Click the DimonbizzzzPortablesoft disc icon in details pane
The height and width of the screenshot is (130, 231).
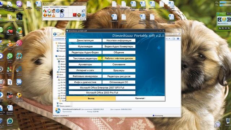pyautogui.click(x=58, y=110)
